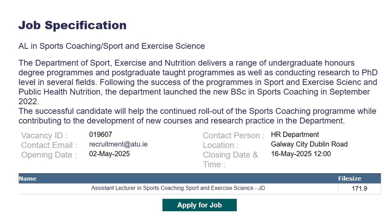Click the HR Department contact value

click(x=295, y=134)
